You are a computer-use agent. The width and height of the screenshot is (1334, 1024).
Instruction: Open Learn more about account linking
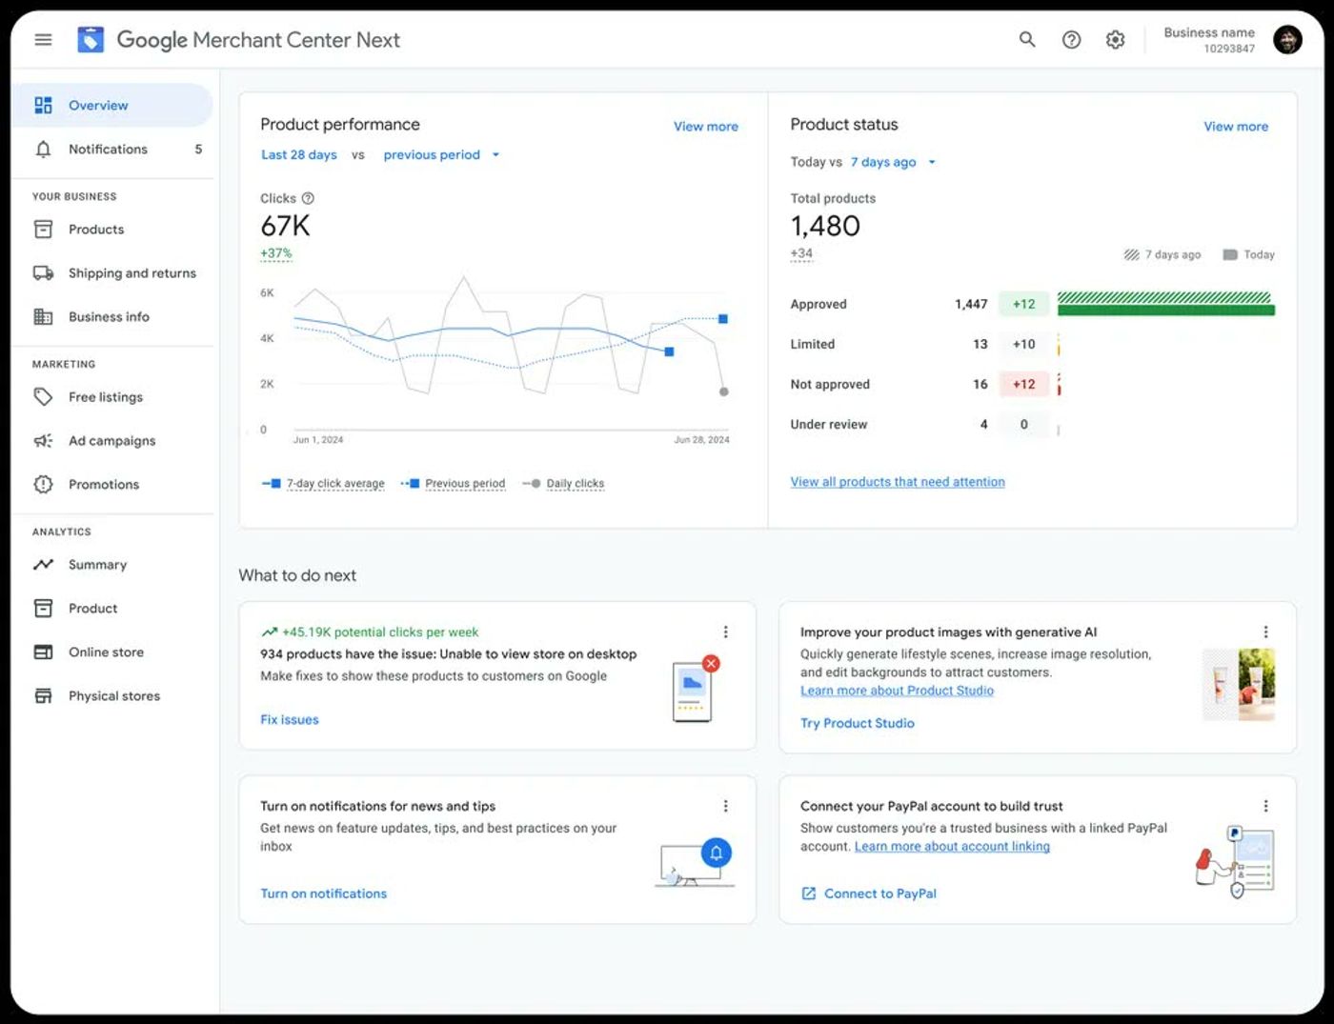[x=952, y=847]
